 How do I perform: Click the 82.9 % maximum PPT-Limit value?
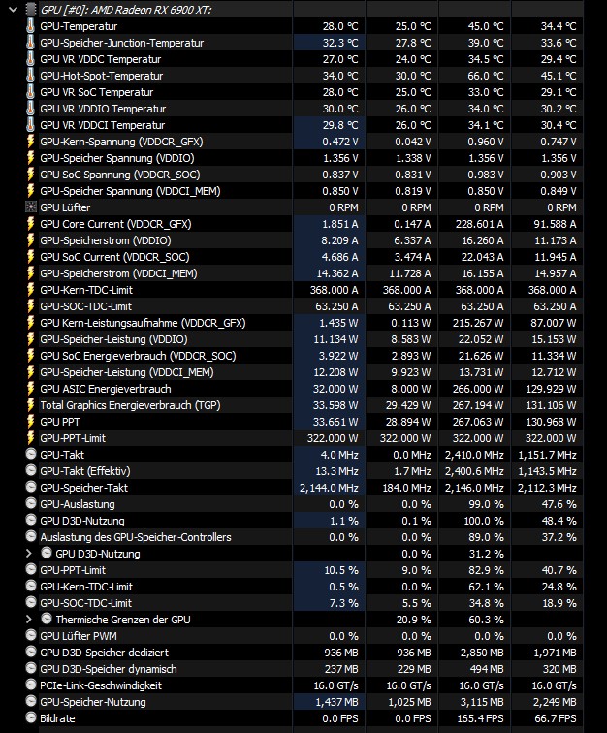pyautogui.click(x=487, y=570)
